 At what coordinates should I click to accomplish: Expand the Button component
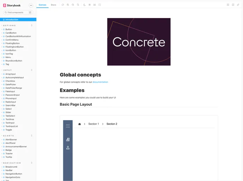click(9, 29)
